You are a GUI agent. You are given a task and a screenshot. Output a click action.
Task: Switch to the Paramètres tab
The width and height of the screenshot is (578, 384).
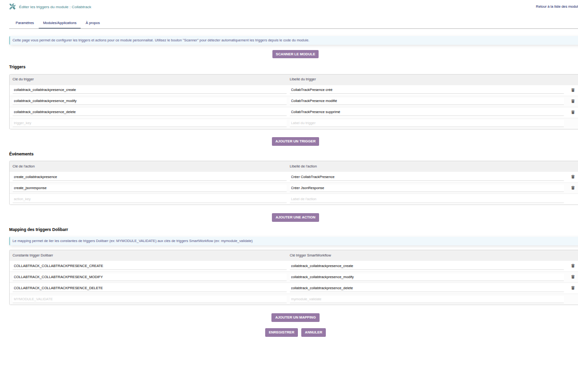pyautogui.click(x=25, y=23)
